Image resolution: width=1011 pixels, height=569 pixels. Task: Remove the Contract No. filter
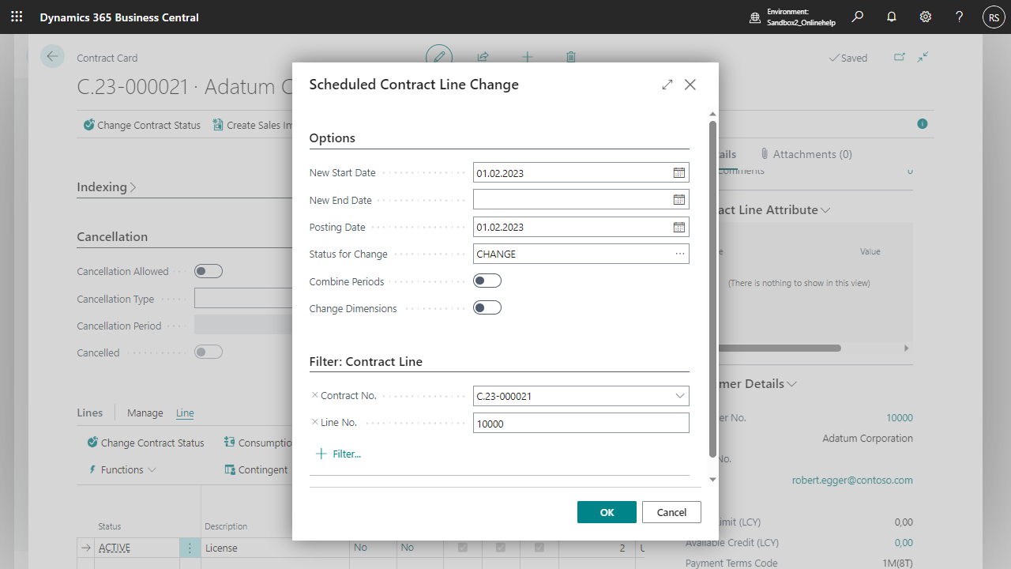click(314, 395)
